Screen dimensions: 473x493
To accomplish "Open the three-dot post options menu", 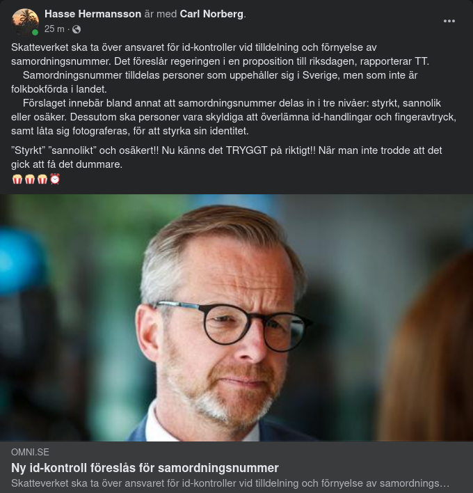I will 449,21.
